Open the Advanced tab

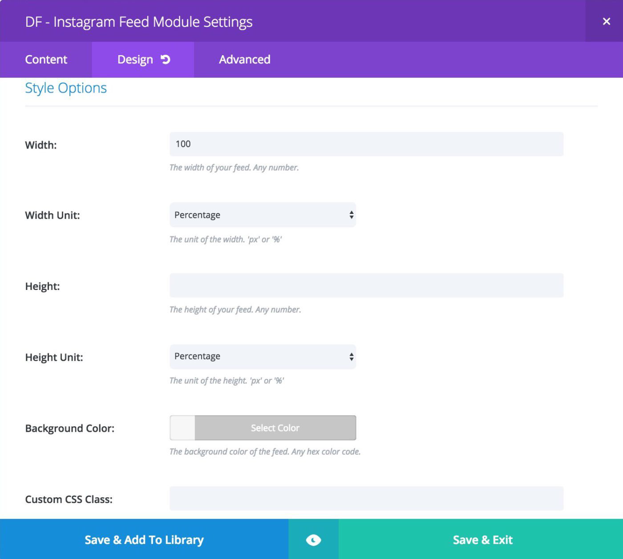coord(244,60)
